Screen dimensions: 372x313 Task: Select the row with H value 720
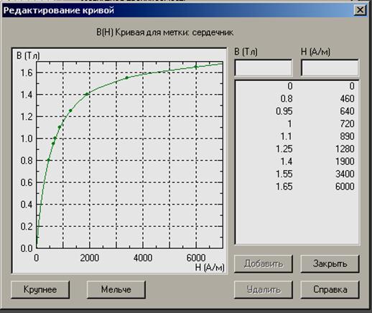click(x=297, y=123)
